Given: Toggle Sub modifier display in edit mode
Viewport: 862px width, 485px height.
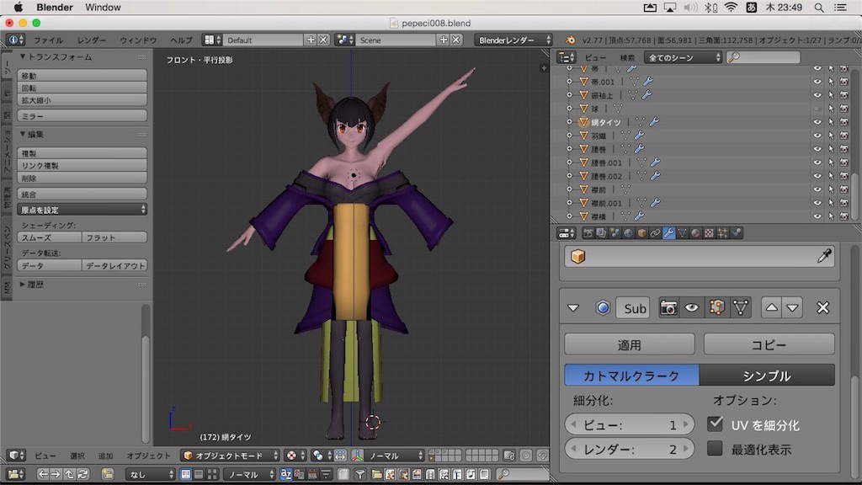Looking at the screenshot, I should (x=717, y=308).
